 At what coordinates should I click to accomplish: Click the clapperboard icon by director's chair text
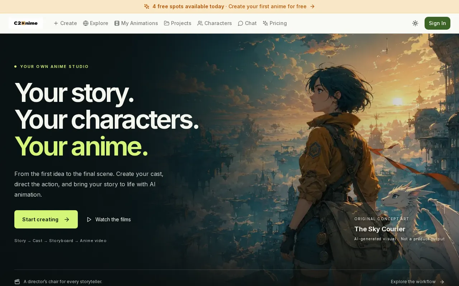point(17,282)
